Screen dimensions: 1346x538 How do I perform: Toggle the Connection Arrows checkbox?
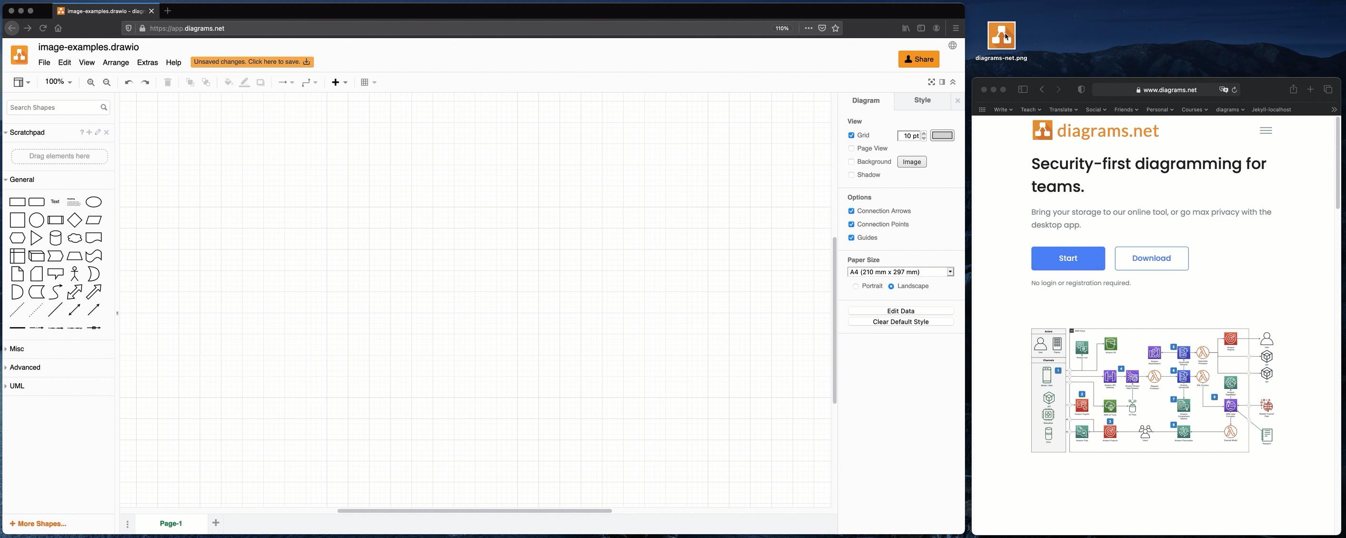852,211
